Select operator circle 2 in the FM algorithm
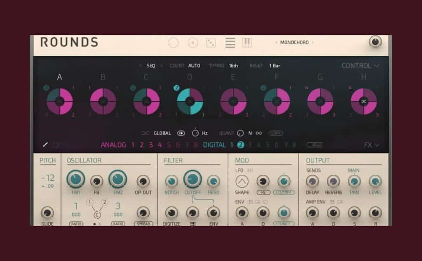Screen dimensions: 422x261 tap(105, 202)
